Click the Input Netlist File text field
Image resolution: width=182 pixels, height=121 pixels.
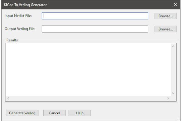click(x=95, y=16)
